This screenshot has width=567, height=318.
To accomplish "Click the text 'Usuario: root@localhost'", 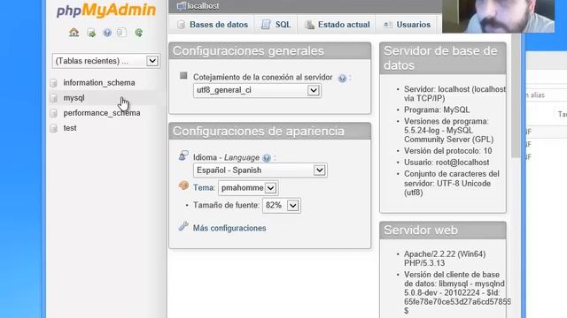I will (x=447, y=163).
